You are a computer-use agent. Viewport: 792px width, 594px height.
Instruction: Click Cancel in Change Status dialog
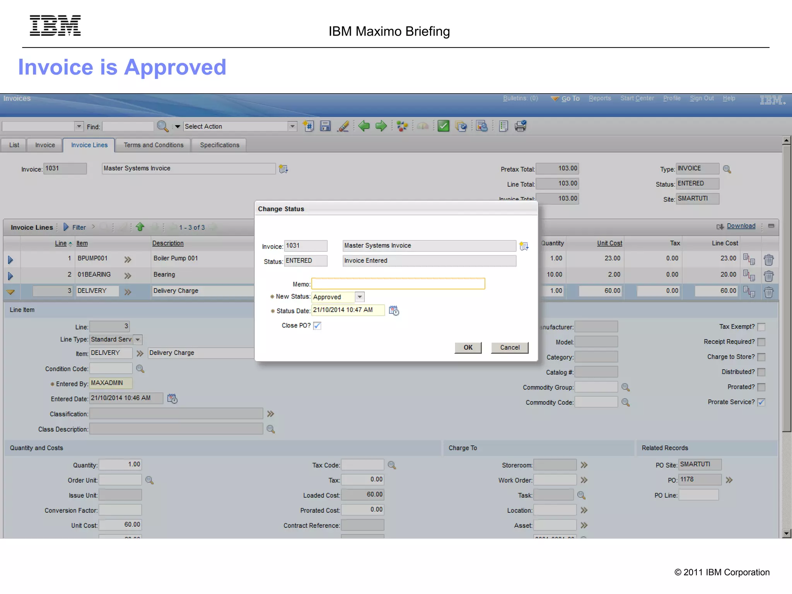pyautogui.click(x=510, y=347)
